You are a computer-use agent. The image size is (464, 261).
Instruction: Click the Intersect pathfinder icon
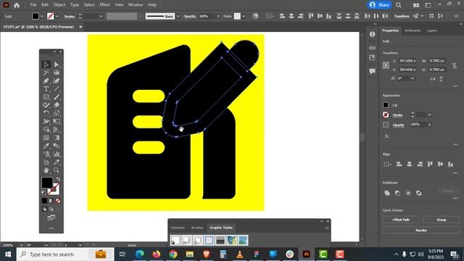point(408,193)
